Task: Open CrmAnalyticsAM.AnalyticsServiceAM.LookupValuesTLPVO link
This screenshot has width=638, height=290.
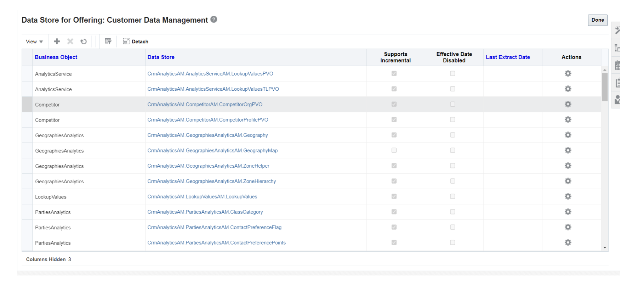Action: (213, 89)
